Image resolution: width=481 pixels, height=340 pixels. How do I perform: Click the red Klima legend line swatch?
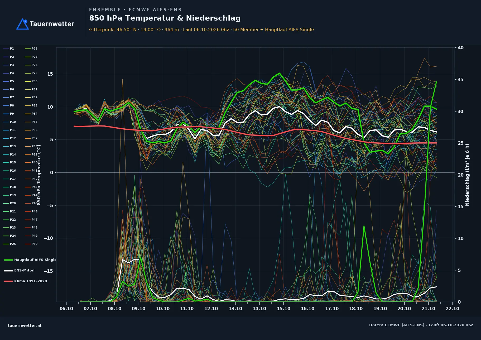[x=8, y=281]
